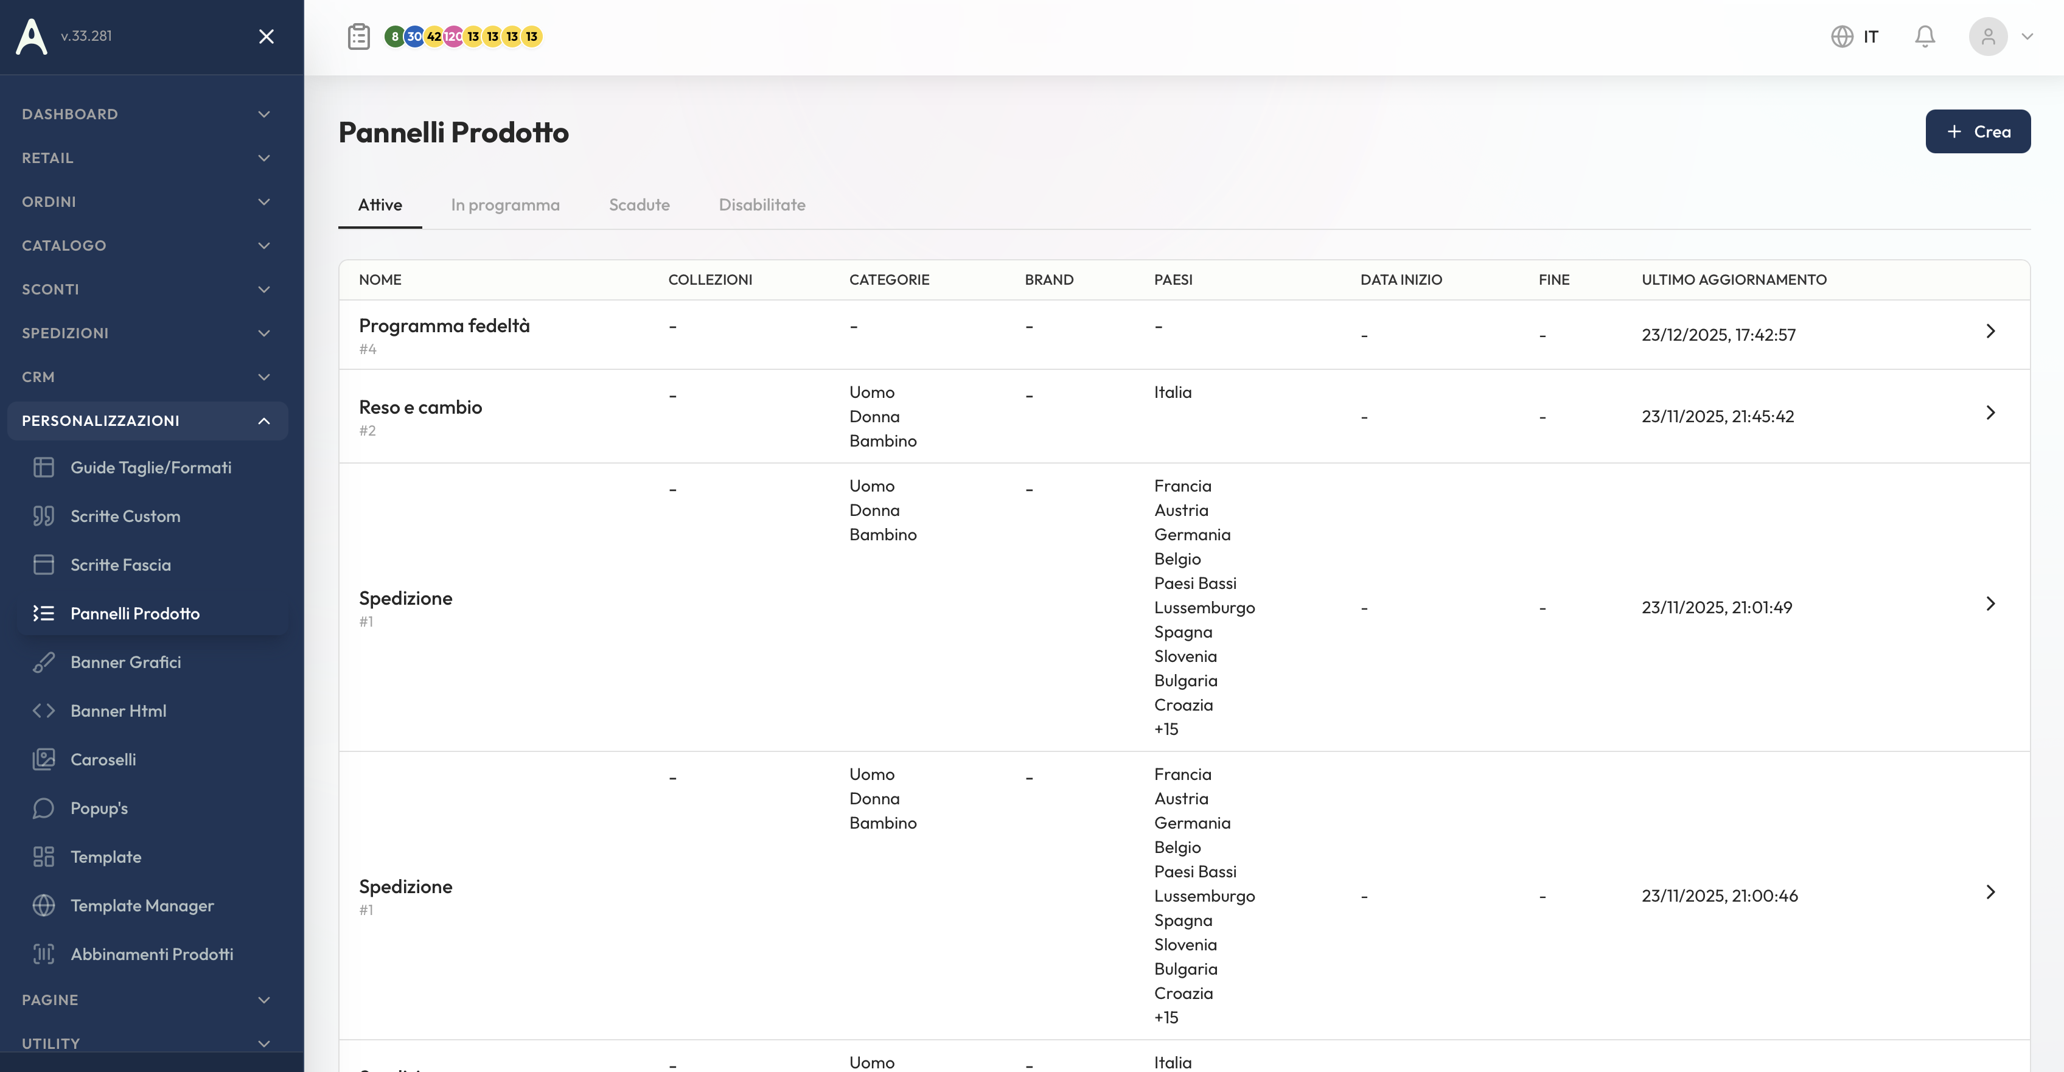Open the Spedizione row updated 21:01:49
The image size is (2064, 1072).
(1990, 604)
